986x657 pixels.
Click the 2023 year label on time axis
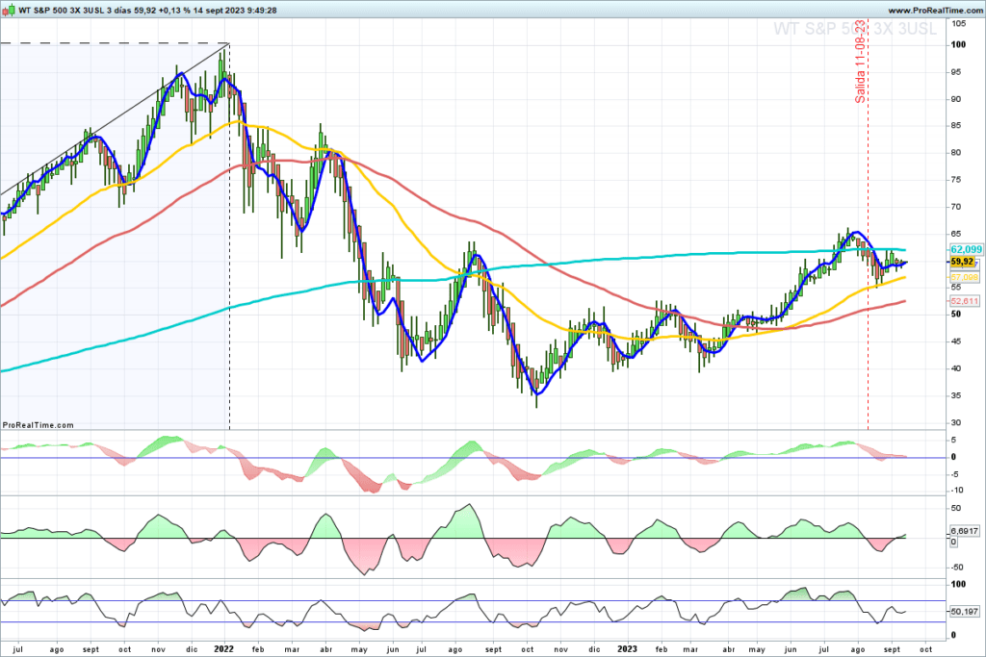click(x=627, y=649)
